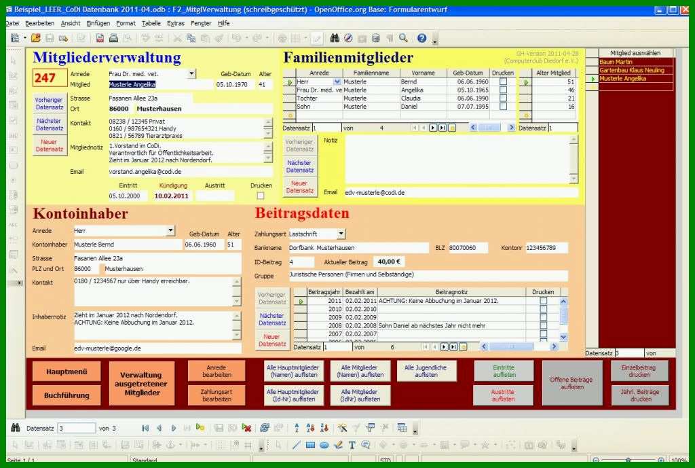Check Drucken box for Beitragsjahr 2010 row
Screen dimensions: 695x468
tap(544, 309)
